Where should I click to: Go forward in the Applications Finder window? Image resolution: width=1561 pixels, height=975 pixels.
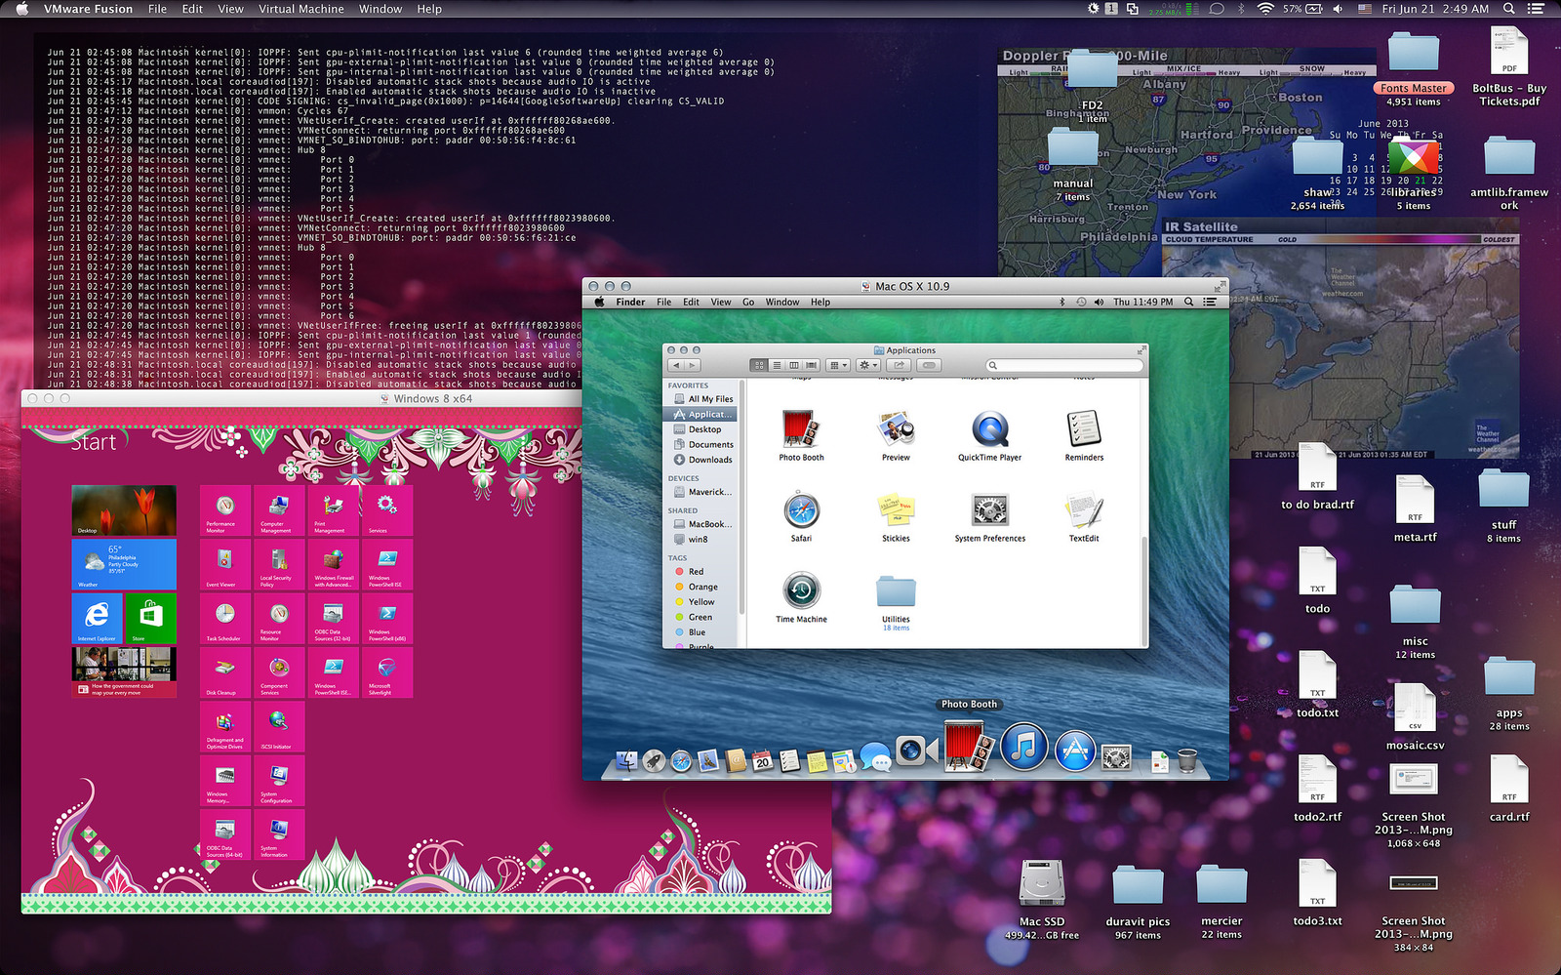point(692,365)
